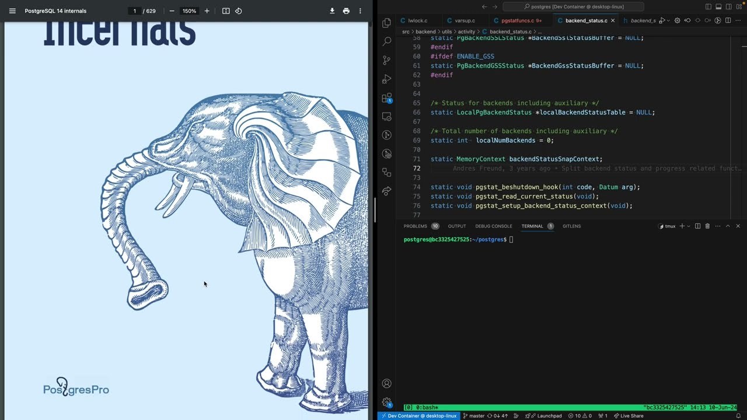The image size is (747, 420).
Task: Open Run and Debug view
Action: coord(386,79)
